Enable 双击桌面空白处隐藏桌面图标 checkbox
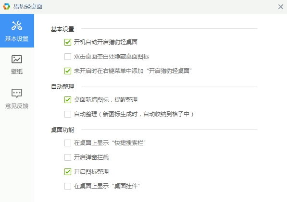 tap(68, 57)
